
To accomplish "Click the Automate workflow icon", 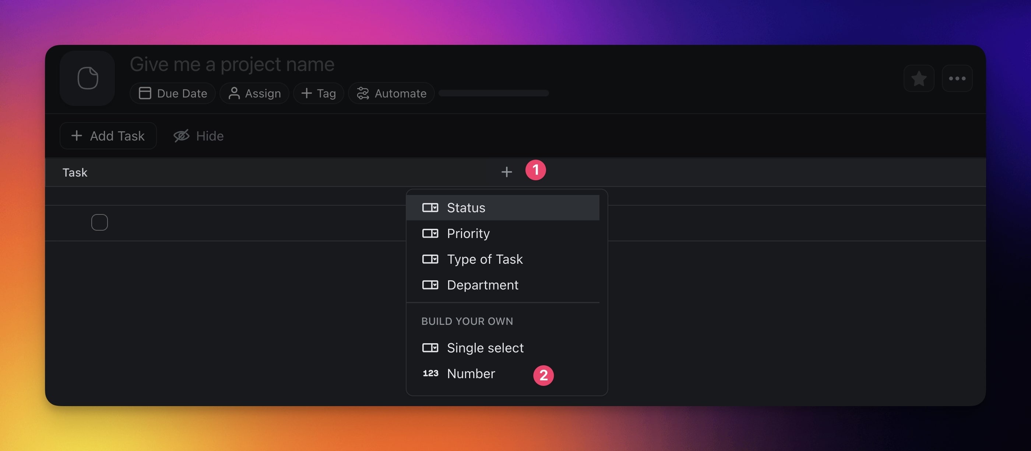I will pyautogui.click(x=363, y=93).
